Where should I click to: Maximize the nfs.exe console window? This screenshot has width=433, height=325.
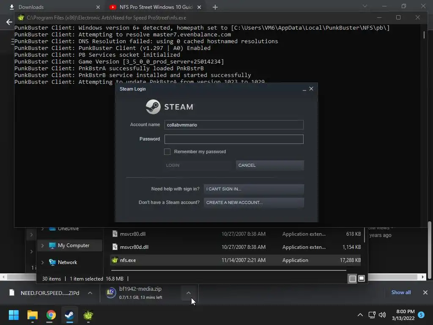[x=398, y=17]
